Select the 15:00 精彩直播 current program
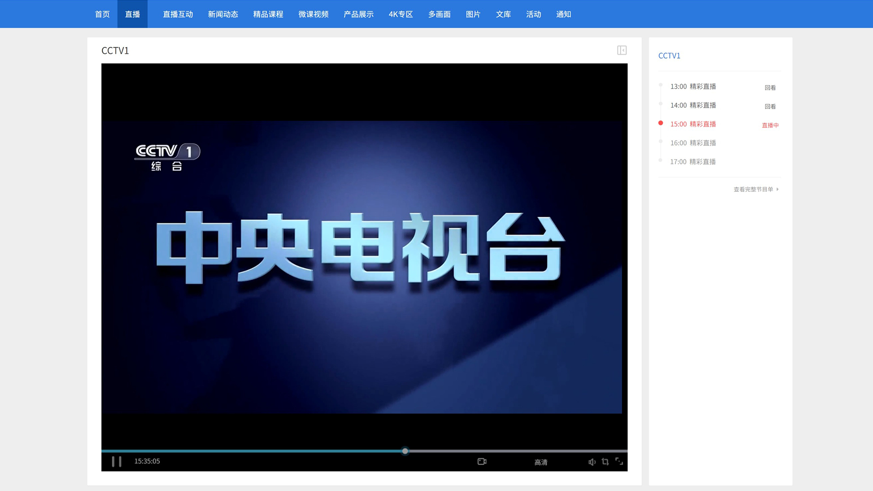The height and width of the screenshot is (491, 873). click(693, 124)
